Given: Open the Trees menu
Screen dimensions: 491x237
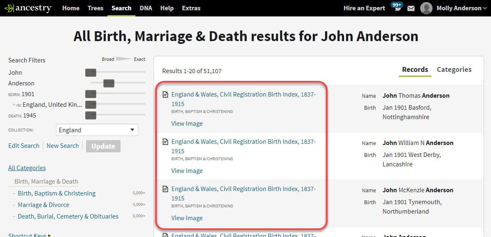Looking at the screenshot, I should (x=95, y=8).
